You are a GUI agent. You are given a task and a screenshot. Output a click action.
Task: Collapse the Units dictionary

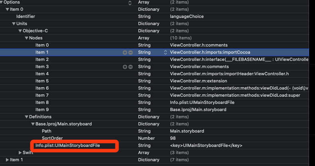pos(14,24)
